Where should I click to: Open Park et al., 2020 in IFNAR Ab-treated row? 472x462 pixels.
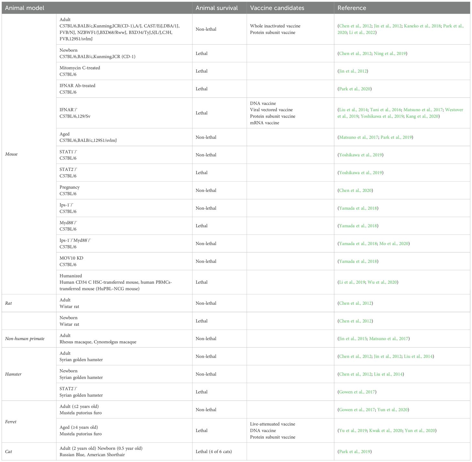(355, 89)
